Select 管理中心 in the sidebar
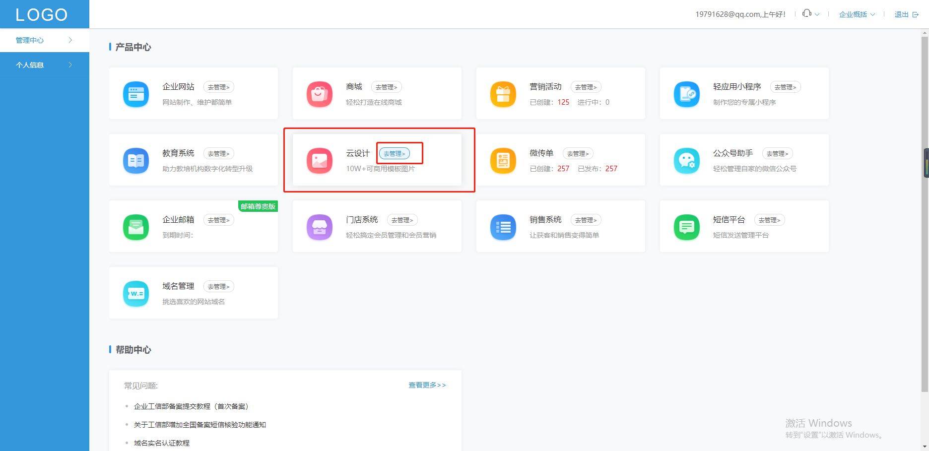The width and height of the screenshot is (929, 451). 45,40
